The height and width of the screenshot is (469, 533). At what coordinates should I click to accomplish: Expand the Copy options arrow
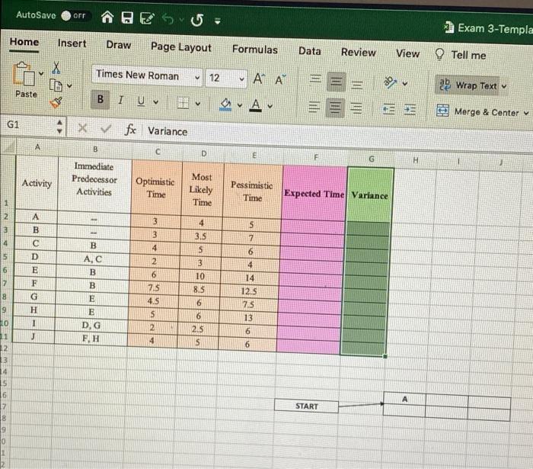69,85
